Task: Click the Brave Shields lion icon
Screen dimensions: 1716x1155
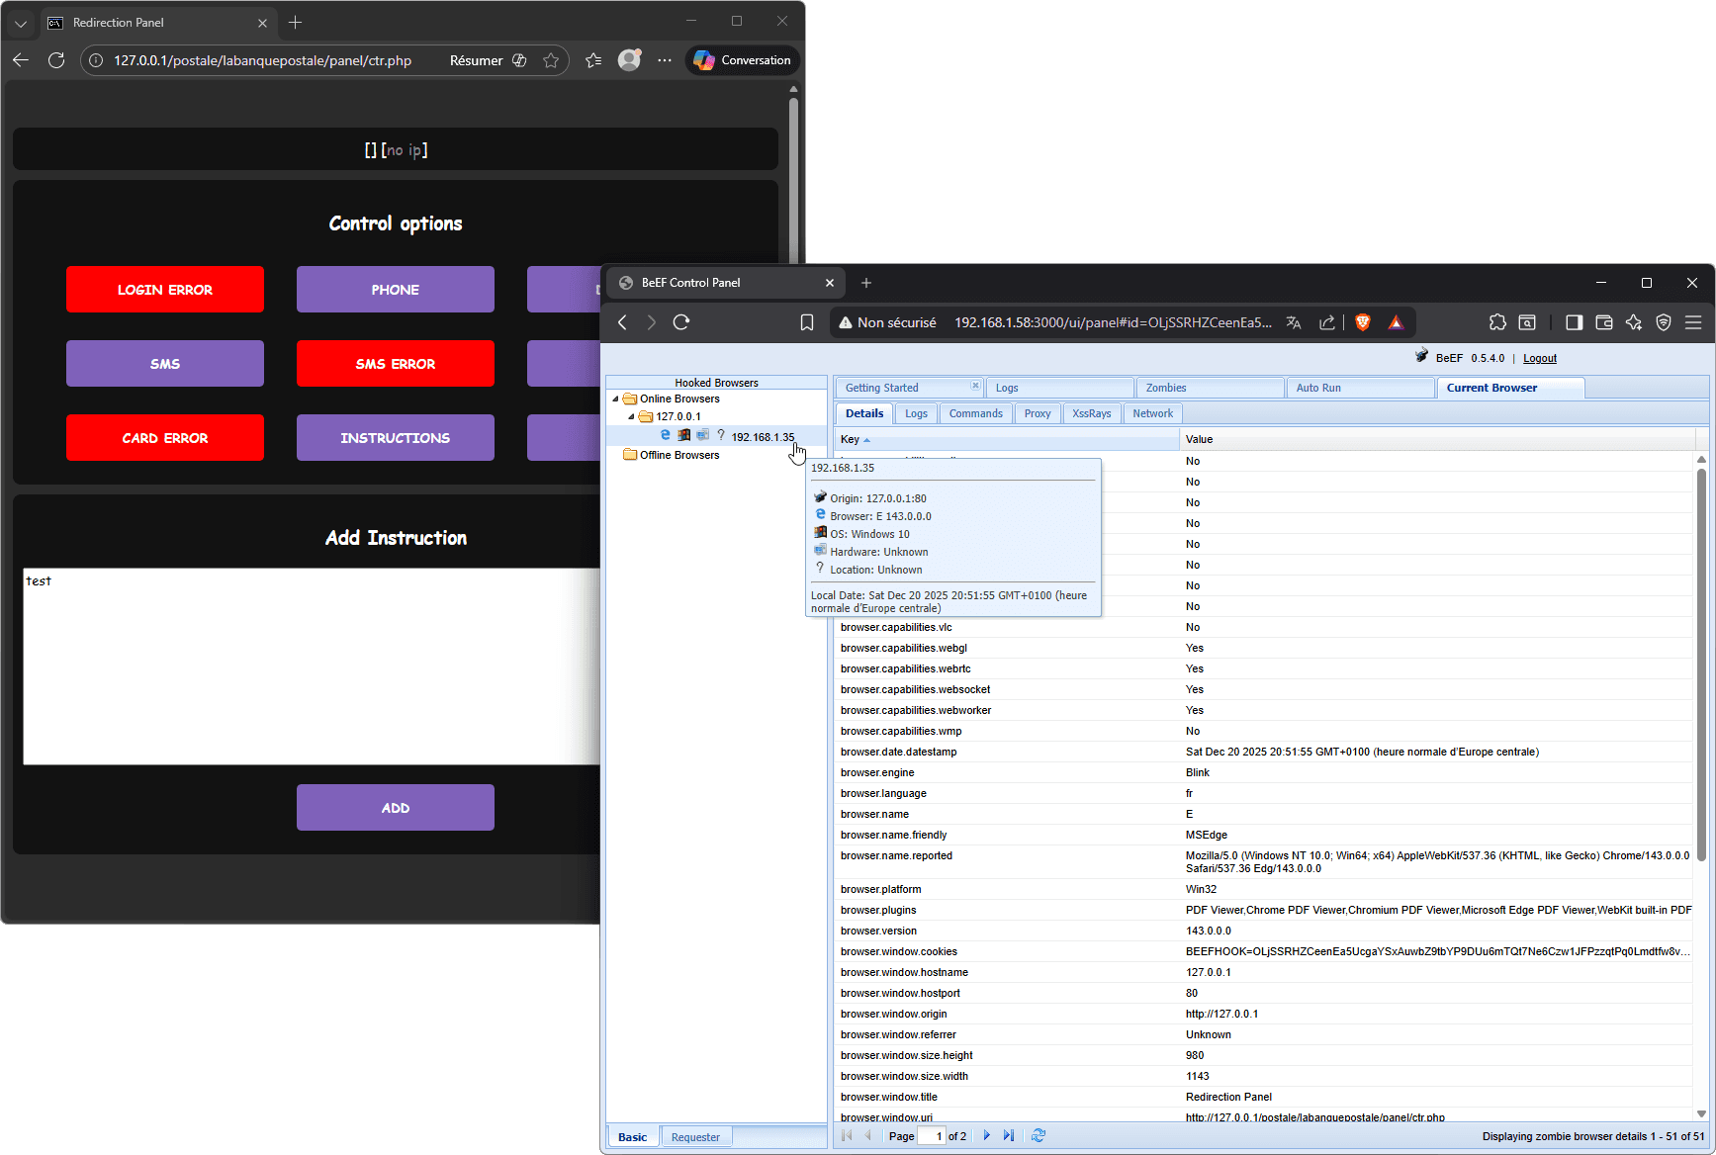Action: (1362, 322)
